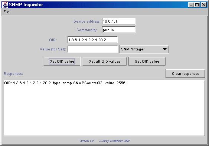Screen dimensions: 209x146
Task: Click the Community label
Action: pyautogui.click(x=87, y=30)
